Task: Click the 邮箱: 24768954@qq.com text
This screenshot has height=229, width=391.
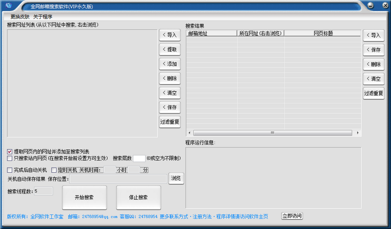Action: (93, 217)
